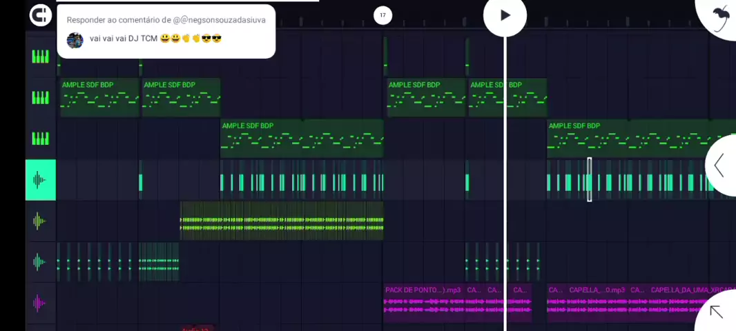Select the magenta waveform track icon
The width and height of the screenshot is (736, 331).
tap(41, 303)
